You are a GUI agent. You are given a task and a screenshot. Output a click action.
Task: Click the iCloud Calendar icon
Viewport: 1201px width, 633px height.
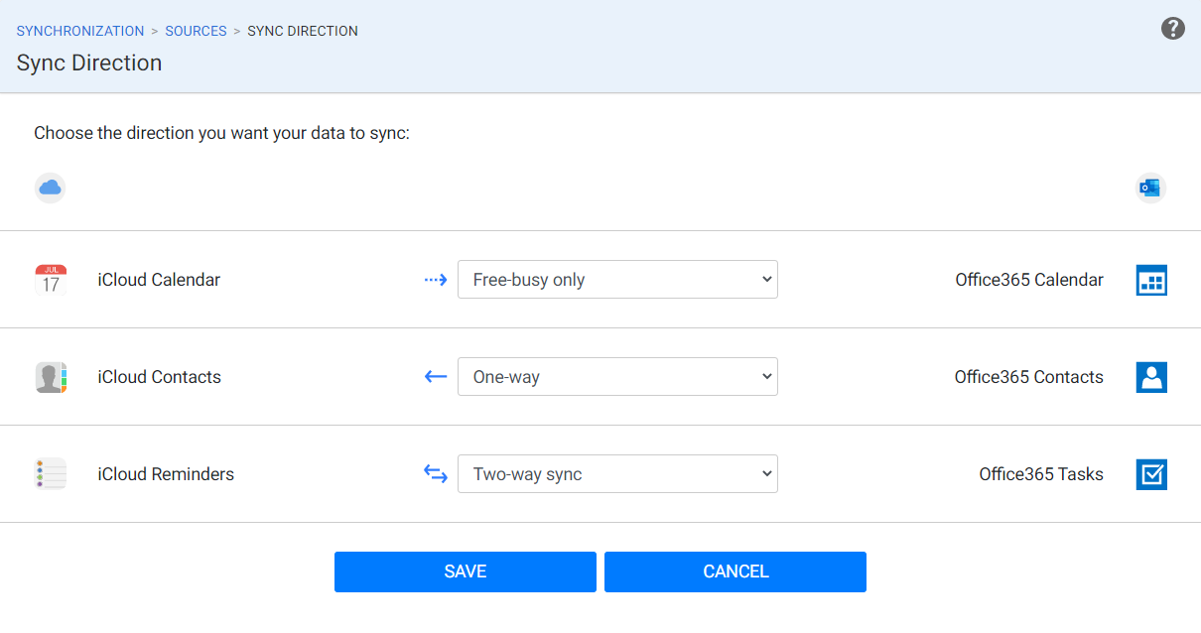51,280
